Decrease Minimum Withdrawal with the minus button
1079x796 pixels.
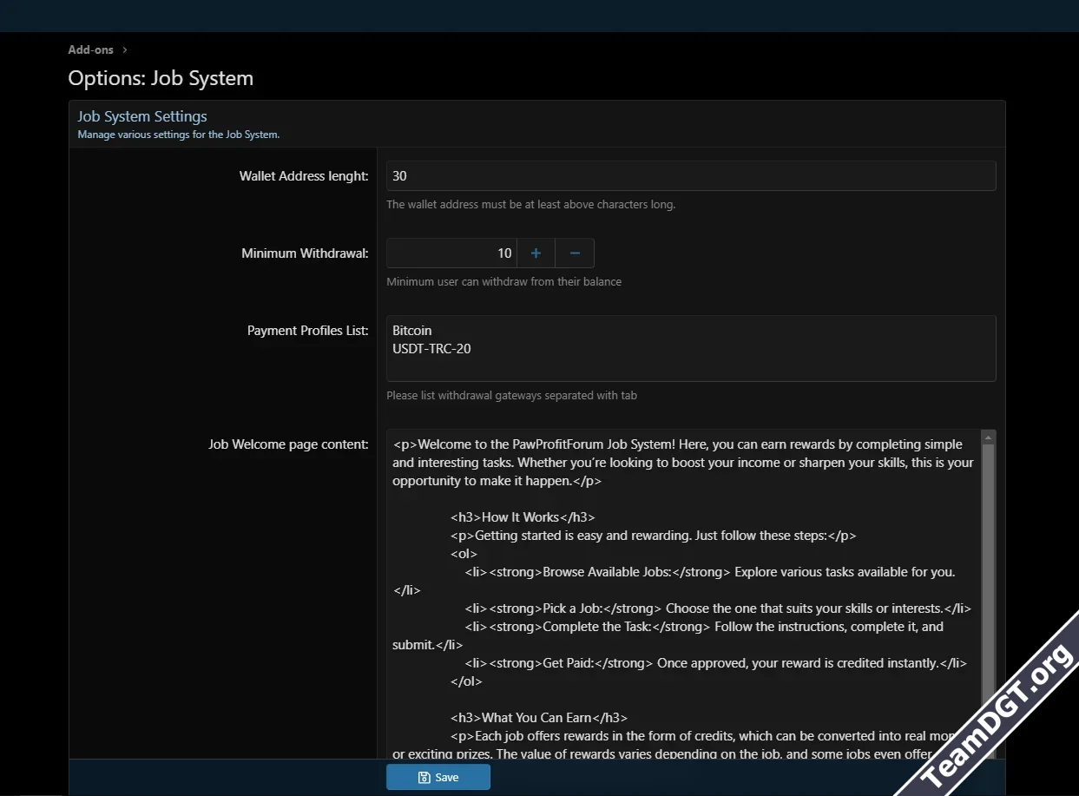(x=575, y=253)
